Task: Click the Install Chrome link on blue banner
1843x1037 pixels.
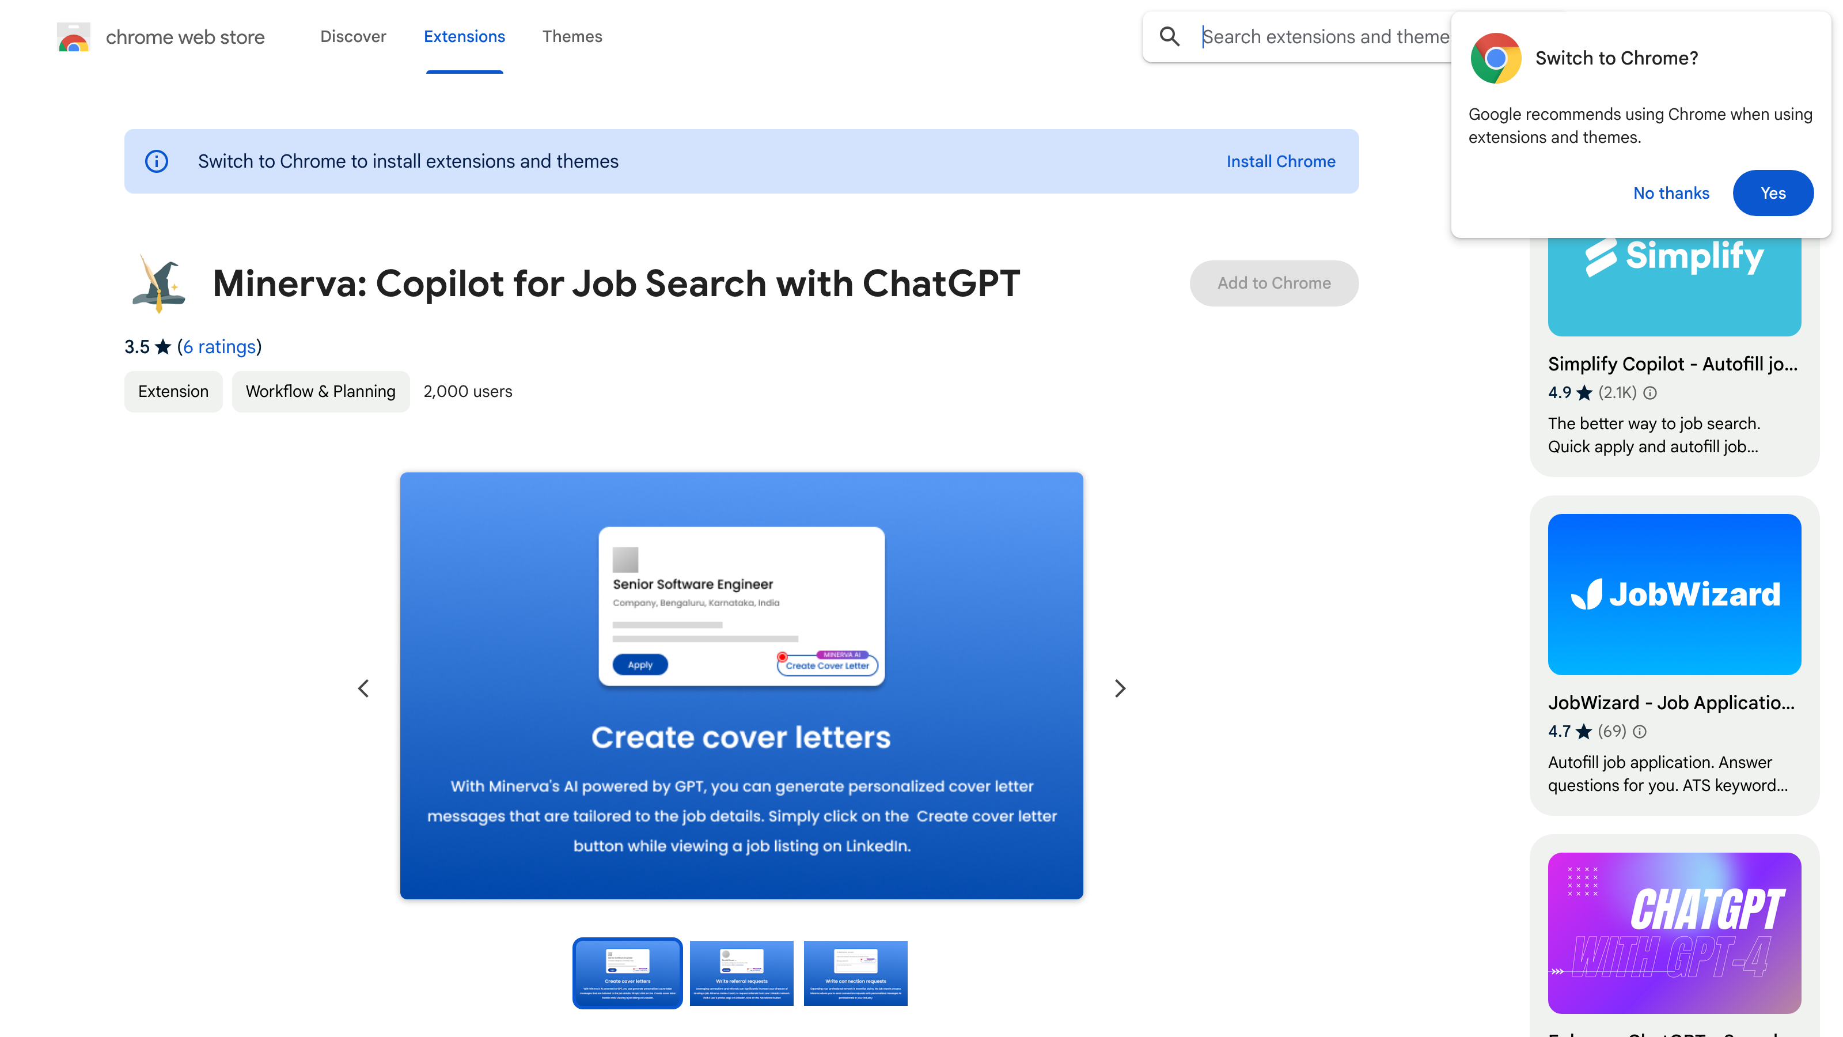Action: point(1281,161)
